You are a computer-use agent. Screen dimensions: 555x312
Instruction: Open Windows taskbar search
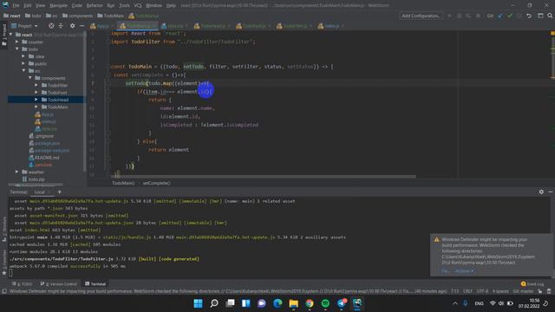(214, 303)
